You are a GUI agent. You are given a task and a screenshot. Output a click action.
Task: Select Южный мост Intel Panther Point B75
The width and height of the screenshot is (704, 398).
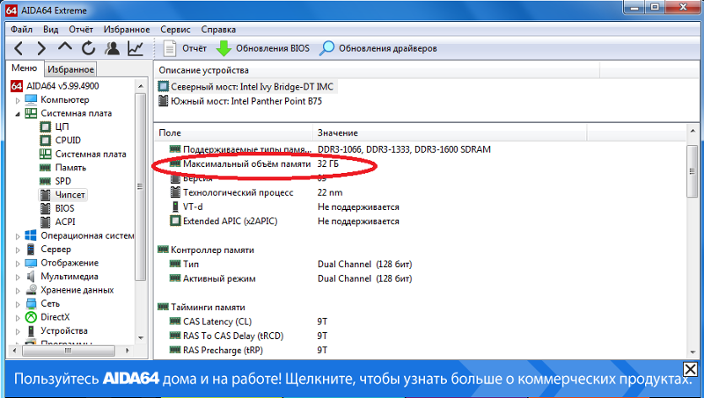(245, 101)
